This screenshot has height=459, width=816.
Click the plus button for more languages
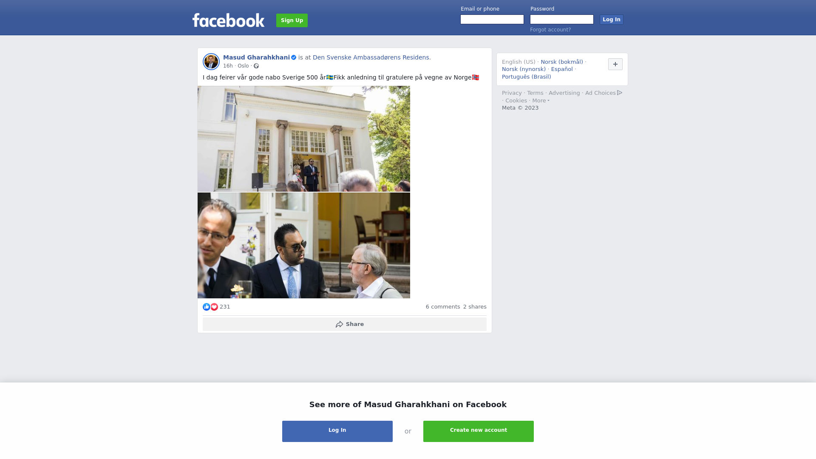[x=615, y=64]
